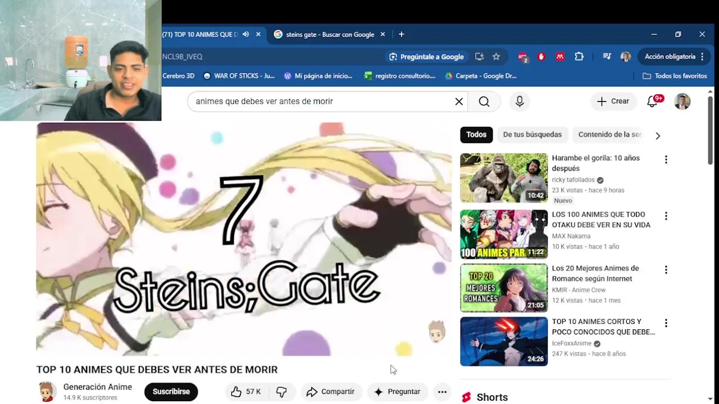719x404 pixels.
Task: Bookmark this page with star icon
Action: [x=496, y=57]
